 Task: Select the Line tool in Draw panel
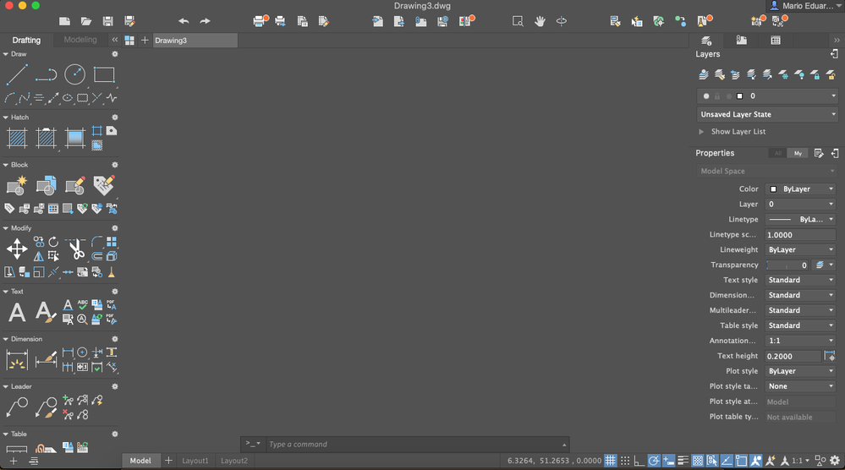click(17, 74)
